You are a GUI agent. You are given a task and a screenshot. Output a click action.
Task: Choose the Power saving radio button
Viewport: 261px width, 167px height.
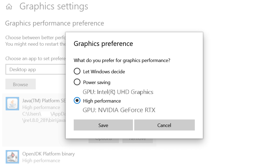77,82
